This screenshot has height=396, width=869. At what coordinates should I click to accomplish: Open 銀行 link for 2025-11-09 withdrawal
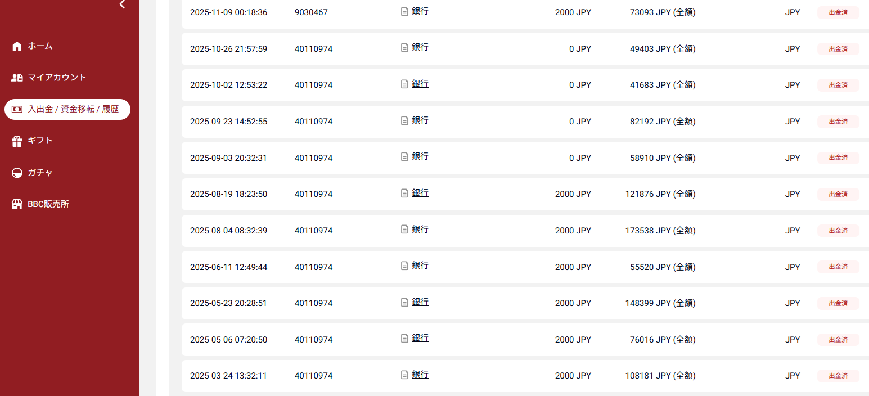[420, 11]
